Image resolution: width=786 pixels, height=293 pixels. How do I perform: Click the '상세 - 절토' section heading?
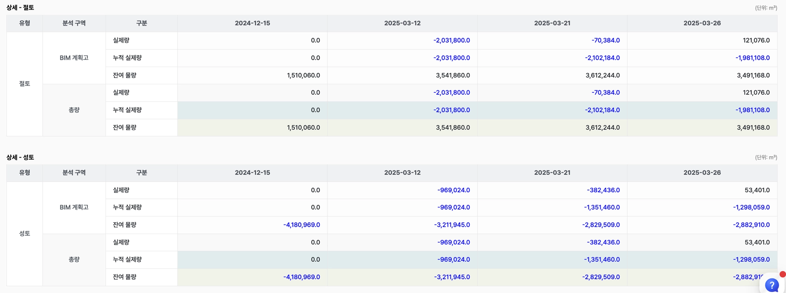pos(20,8)
